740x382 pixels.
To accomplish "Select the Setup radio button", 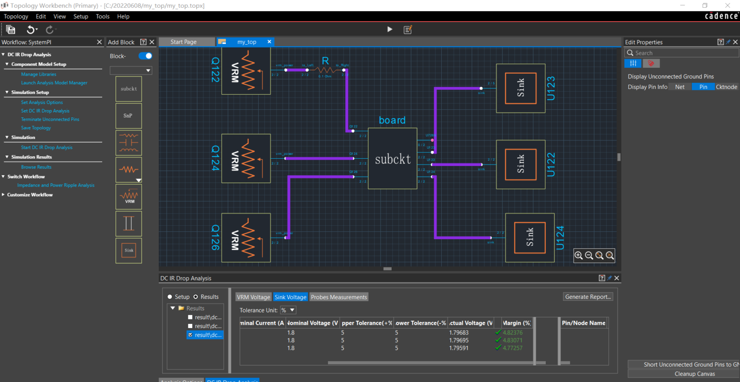I will [169, 297].
